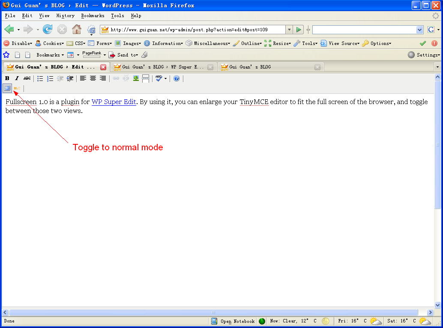Expand the address bar history dropdown

[x=289, y=30]
